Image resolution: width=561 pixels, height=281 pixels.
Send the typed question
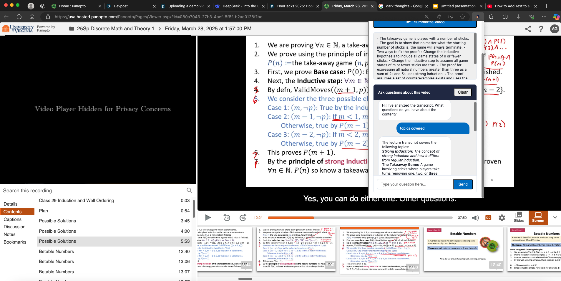coord(463,184)
